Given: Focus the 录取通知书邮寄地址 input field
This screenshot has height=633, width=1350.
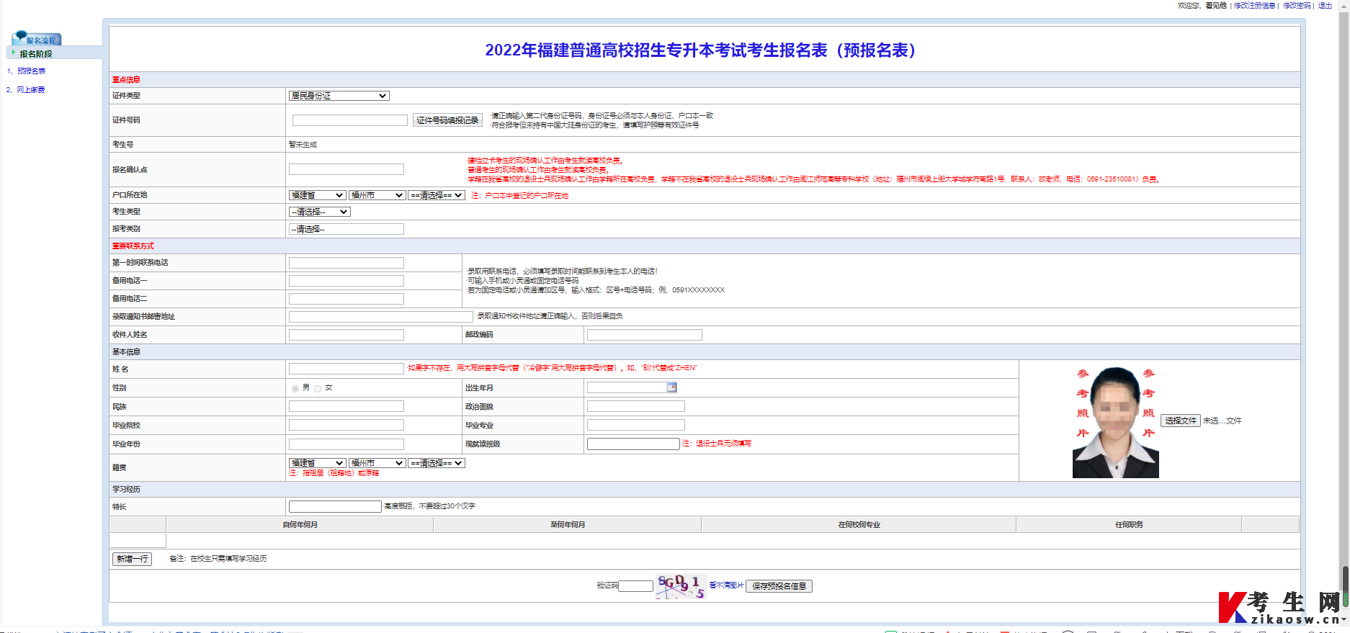Looking at the screenshot, I should pyautogui.click(x=381, y=317).
